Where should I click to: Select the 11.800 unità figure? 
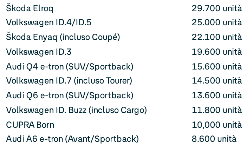[216, 110]
